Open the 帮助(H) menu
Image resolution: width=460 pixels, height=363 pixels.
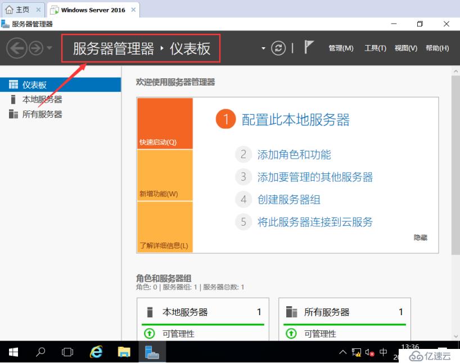tap(437, 48)
